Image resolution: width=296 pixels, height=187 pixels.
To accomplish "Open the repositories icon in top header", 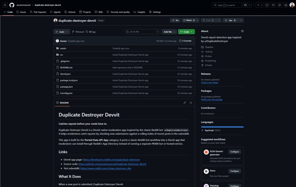I will coord(279,5).
